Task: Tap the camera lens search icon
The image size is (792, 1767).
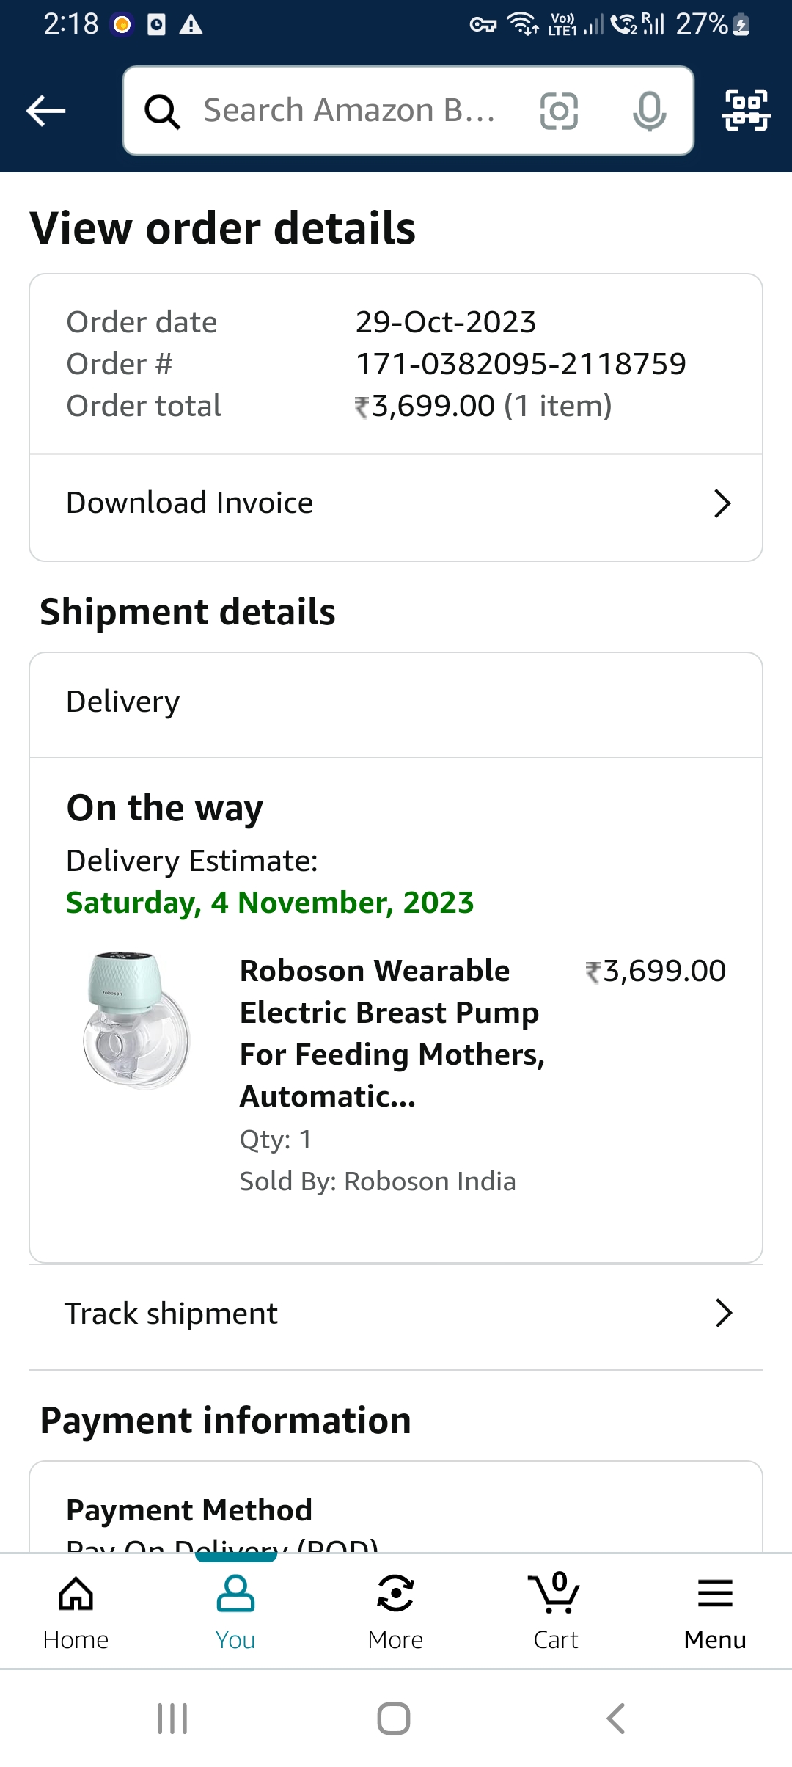Action: tap(559, 112)
